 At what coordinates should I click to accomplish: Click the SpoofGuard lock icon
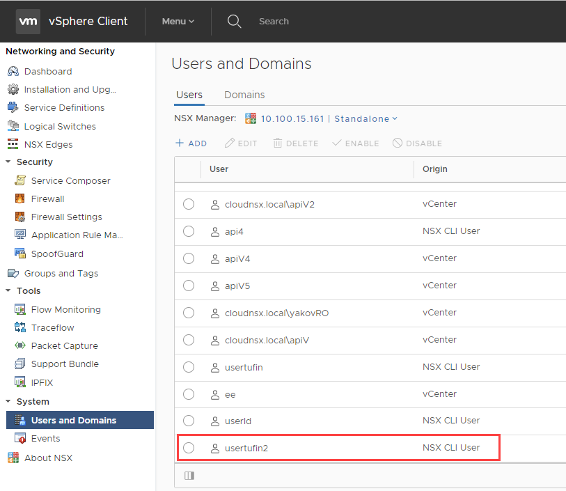[20, 253]
